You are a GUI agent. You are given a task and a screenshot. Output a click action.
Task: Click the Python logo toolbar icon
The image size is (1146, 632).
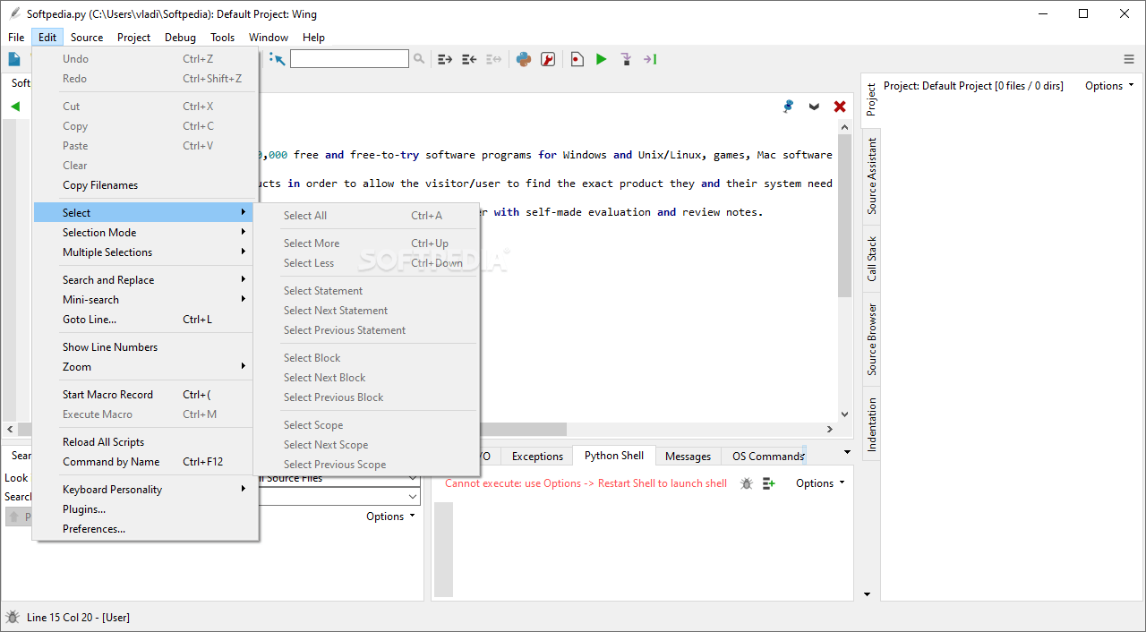(x=524, y=59)
